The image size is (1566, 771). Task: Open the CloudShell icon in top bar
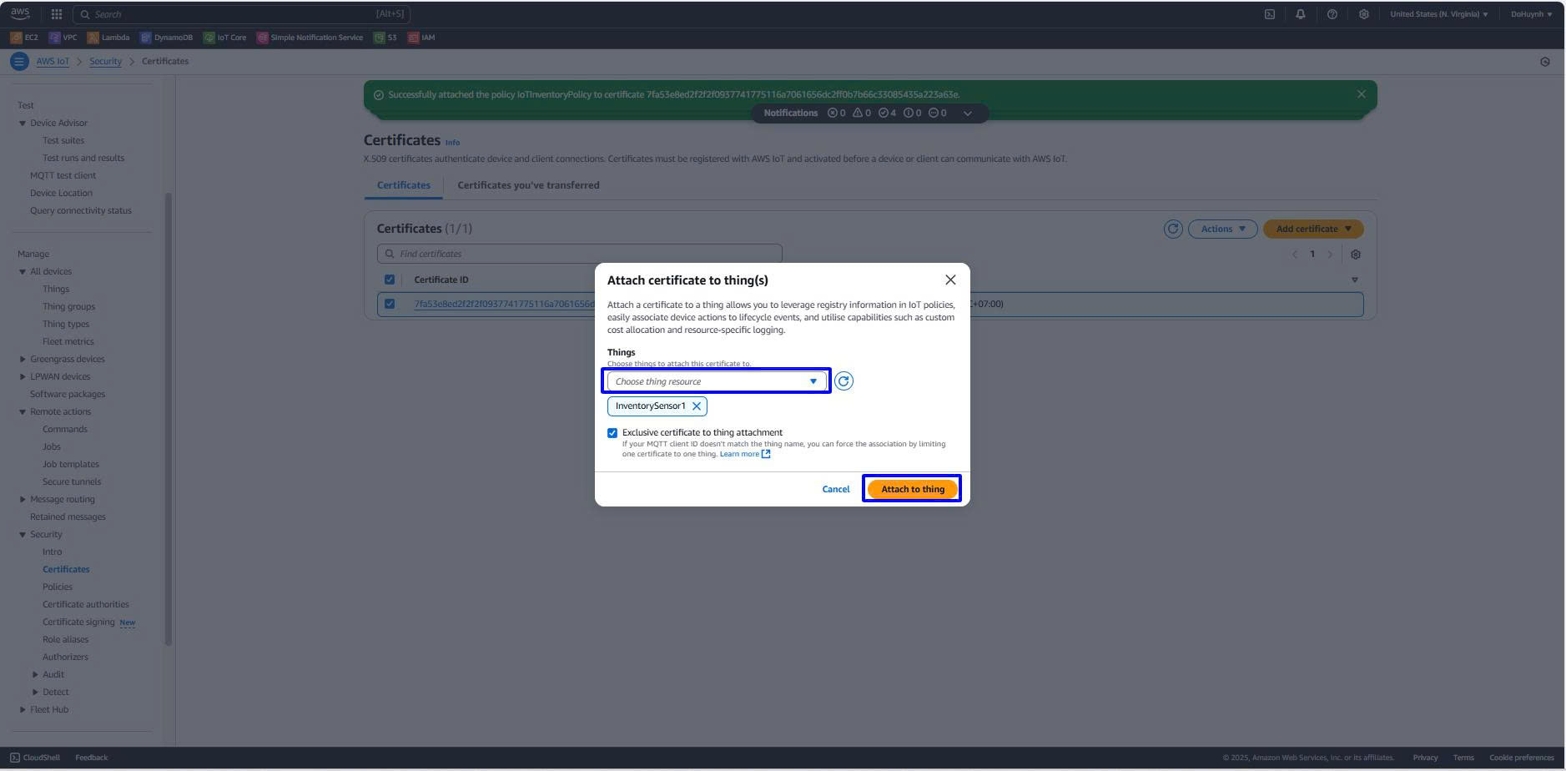pyautogui.click(x=1269, y=14)
